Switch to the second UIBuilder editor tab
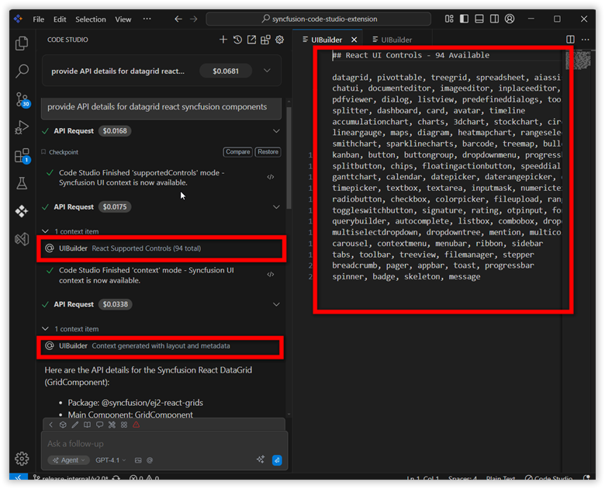This screenshot has width=605, height=489. (x=392, y=40)
